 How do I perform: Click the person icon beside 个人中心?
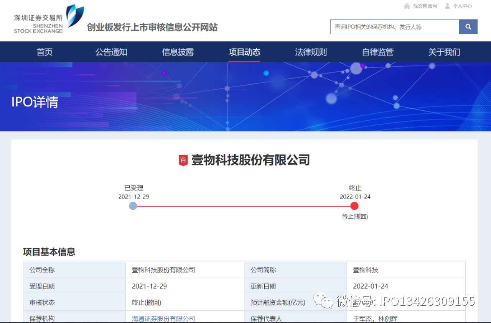tap(447, 6)
